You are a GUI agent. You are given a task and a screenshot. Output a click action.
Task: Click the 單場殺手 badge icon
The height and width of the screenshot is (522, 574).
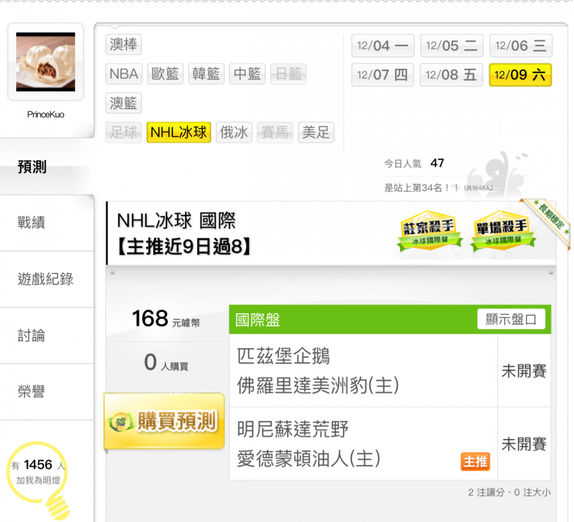click(x=503, y=231)
